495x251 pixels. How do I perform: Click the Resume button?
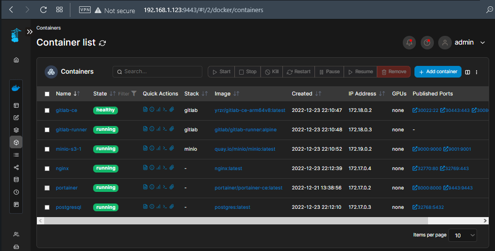click(360, 72)
